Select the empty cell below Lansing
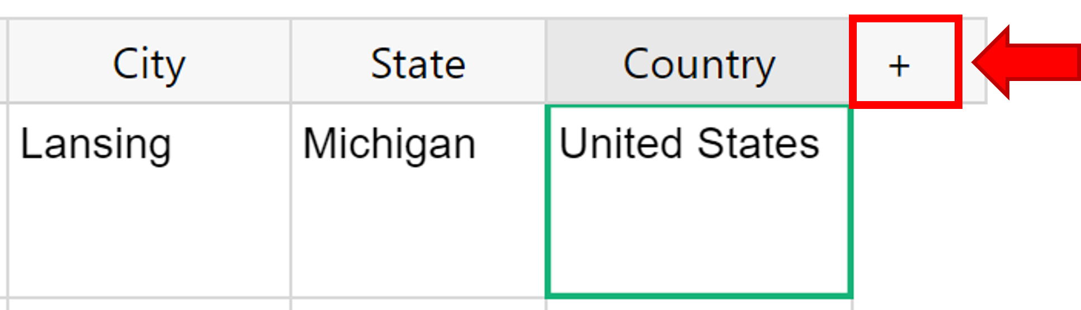Screen dimensions: 1081x310 149,305
